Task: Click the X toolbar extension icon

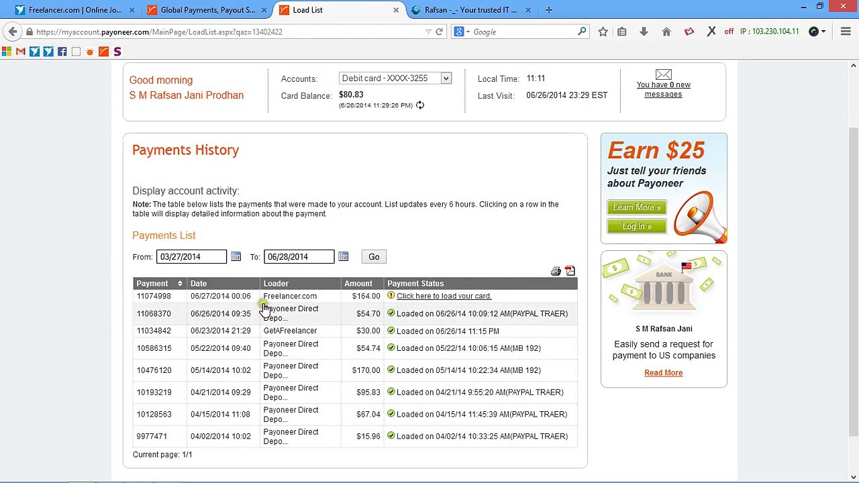Action: (711, 32)
